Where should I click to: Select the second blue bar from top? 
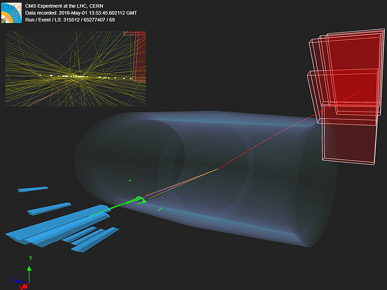click(49, 208)
